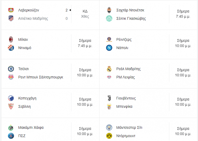
Task: Click the Atlético Madrid club crest
Action: [11, 18]
